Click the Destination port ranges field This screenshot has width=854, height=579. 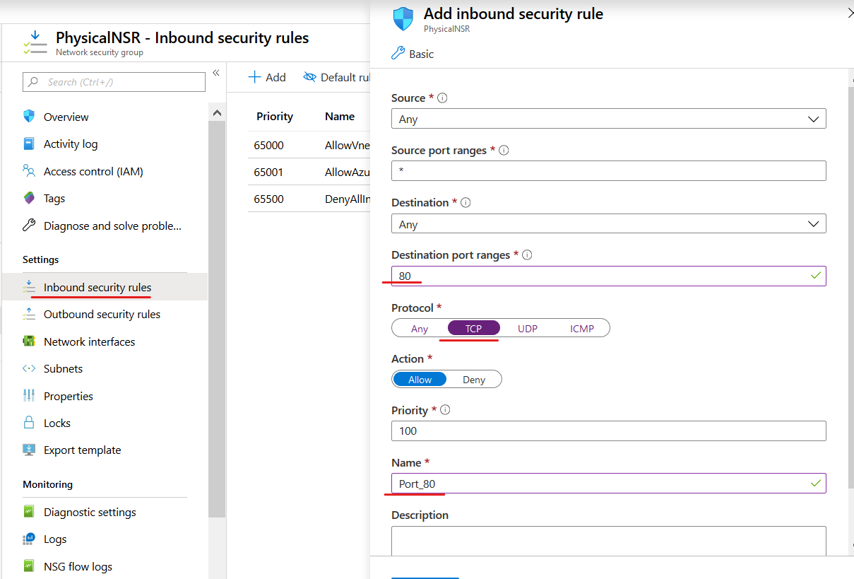pos(609,276)
